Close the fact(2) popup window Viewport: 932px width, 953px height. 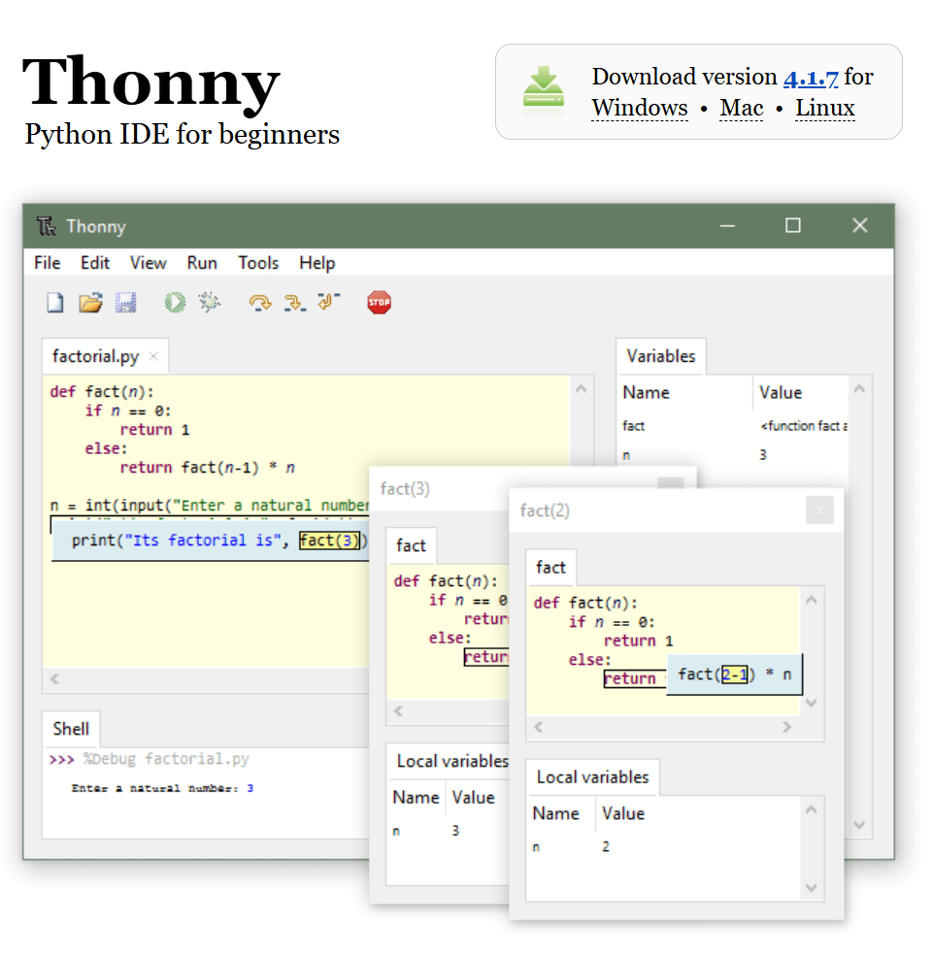pos(819,509)
